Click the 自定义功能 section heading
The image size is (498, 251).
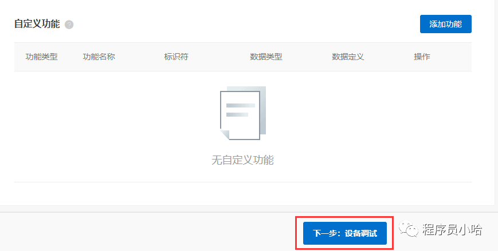(x=37, y=25)
